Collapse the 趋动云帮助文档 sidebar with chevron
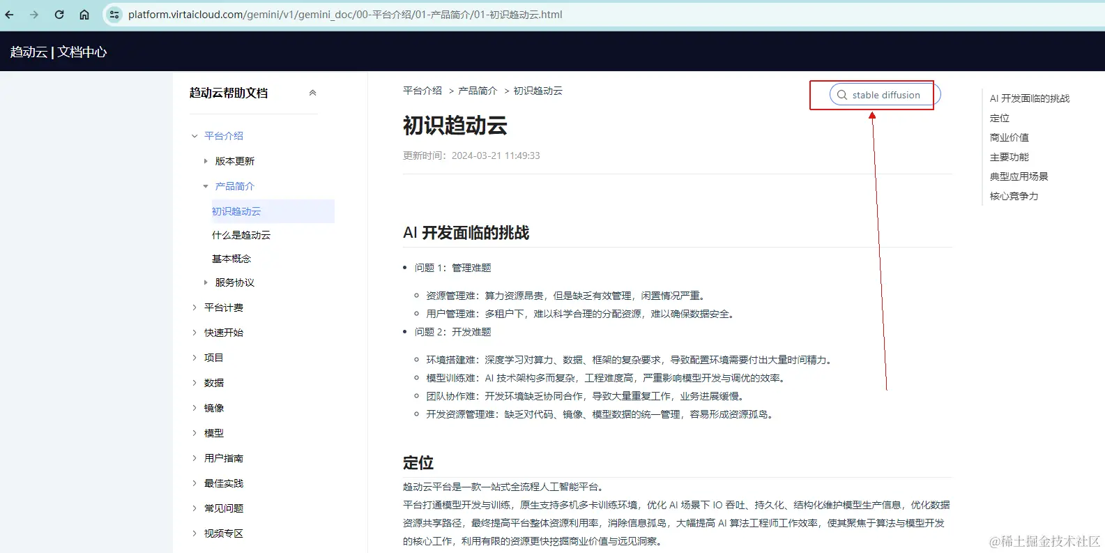1105x553 pixels. click(x=313, y=93)
